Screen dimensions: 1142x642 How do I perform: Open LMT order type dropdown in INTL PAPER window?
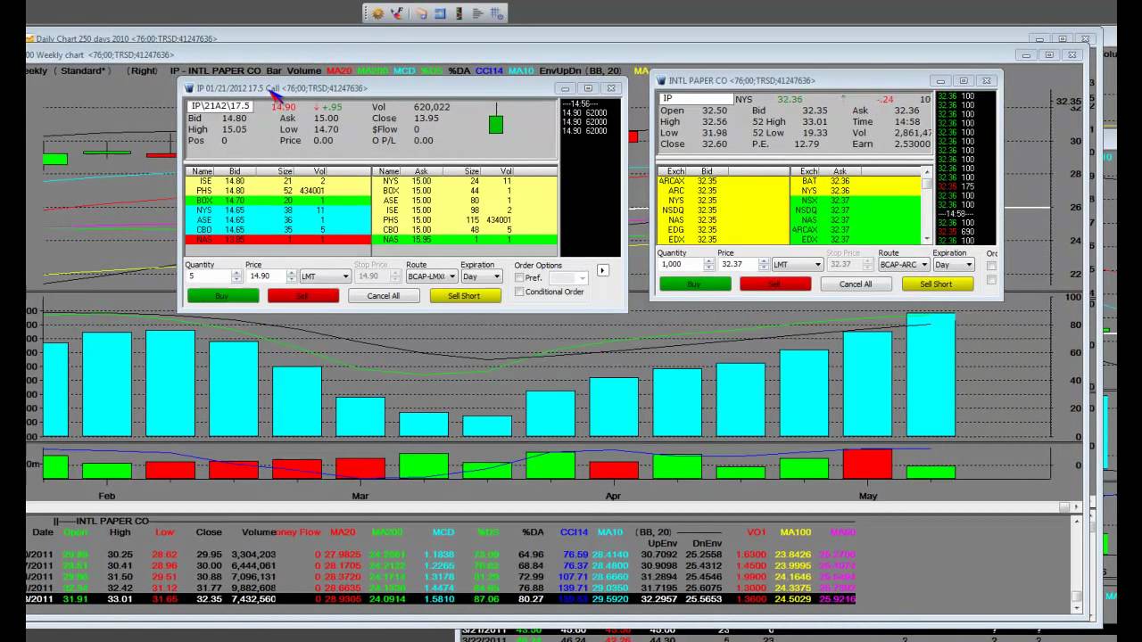[x=798, y=265]
